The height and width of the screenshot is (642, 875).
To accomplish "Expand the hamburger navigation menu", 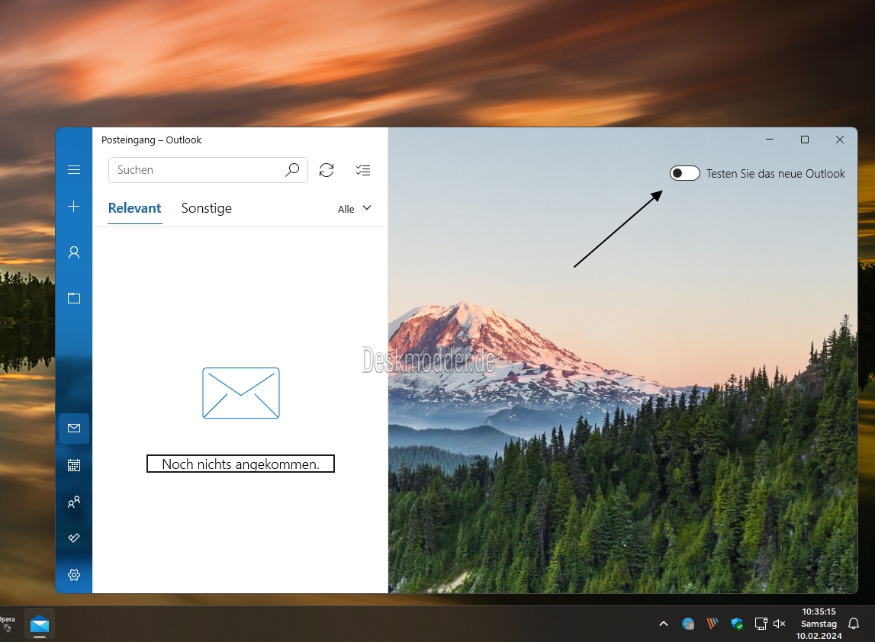I will tap(74, 169).
